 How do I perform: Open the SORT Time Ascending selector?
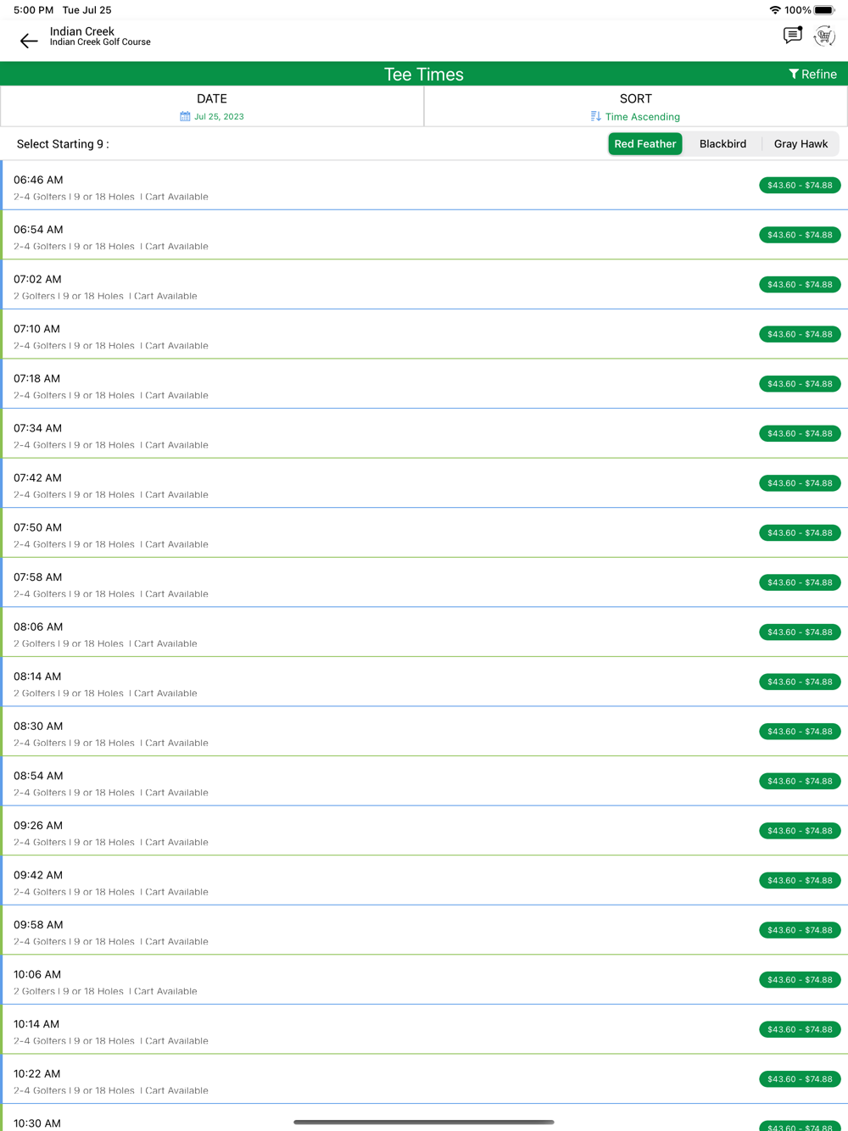click(x=635, y=107)
